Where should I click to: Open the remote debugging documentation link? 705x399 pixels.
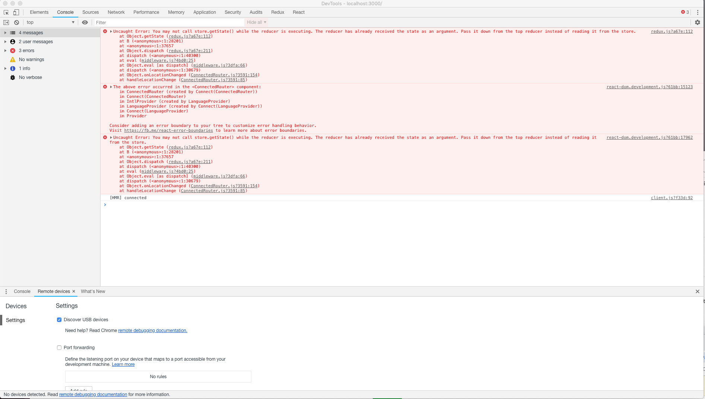(x=152, y=331)
